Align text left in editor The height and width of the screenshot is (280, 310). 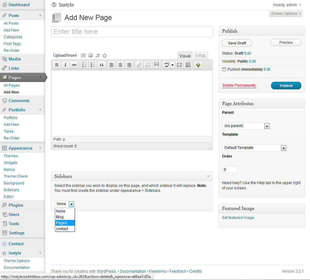tap(112, 65)
